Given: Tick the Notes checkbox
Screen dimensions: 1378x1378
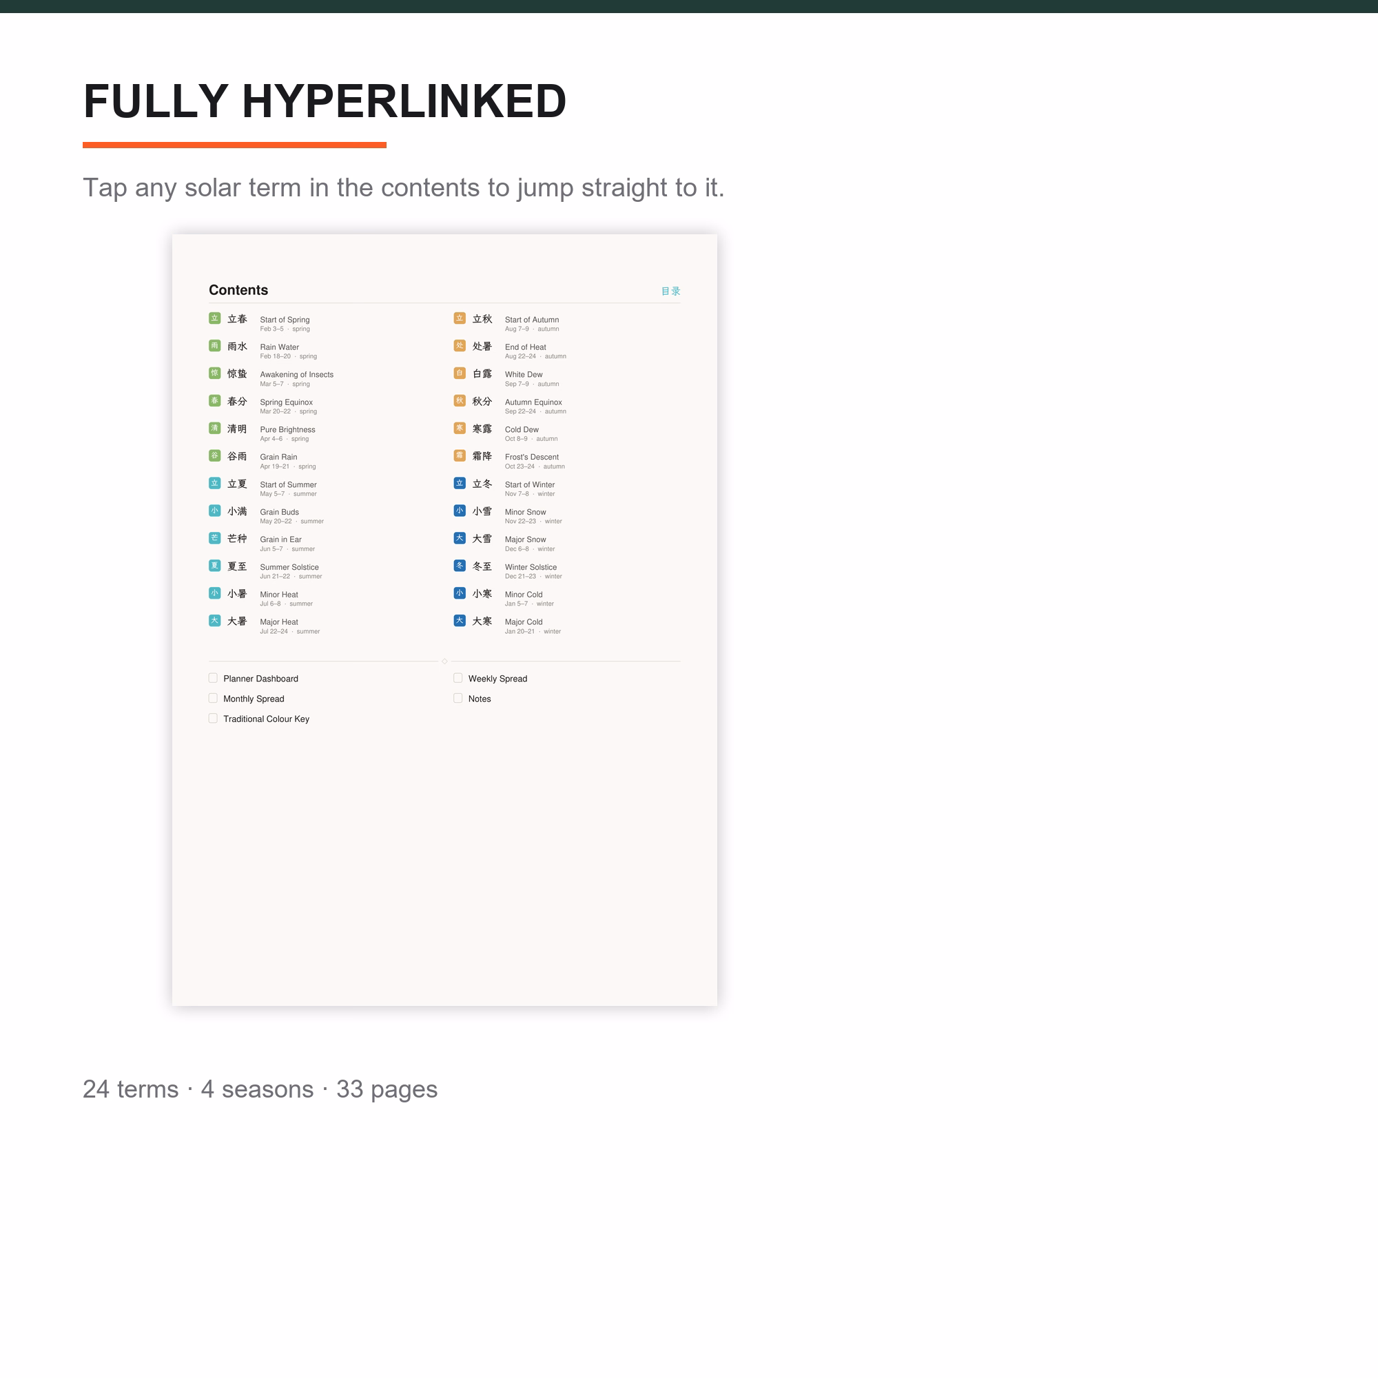Looking at the screenshot, I should coord(458,698).
